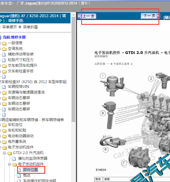
Task: Open the 催化剂监测传感器 document
Action: click(33, 158)
